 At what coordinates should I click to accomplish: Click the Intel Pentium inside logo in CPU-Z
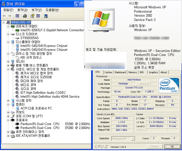(x=169, y=86)
